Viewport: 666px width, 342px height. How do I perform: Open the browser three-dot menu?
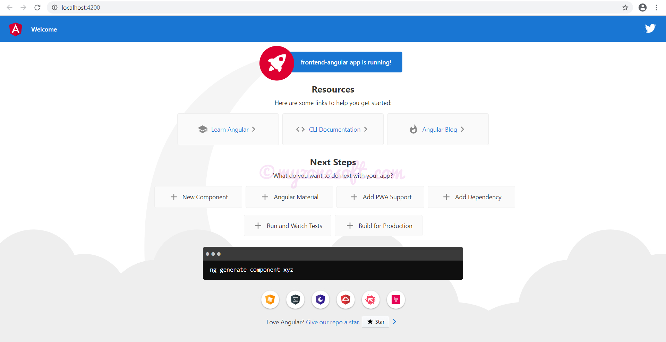click(656, 7)
